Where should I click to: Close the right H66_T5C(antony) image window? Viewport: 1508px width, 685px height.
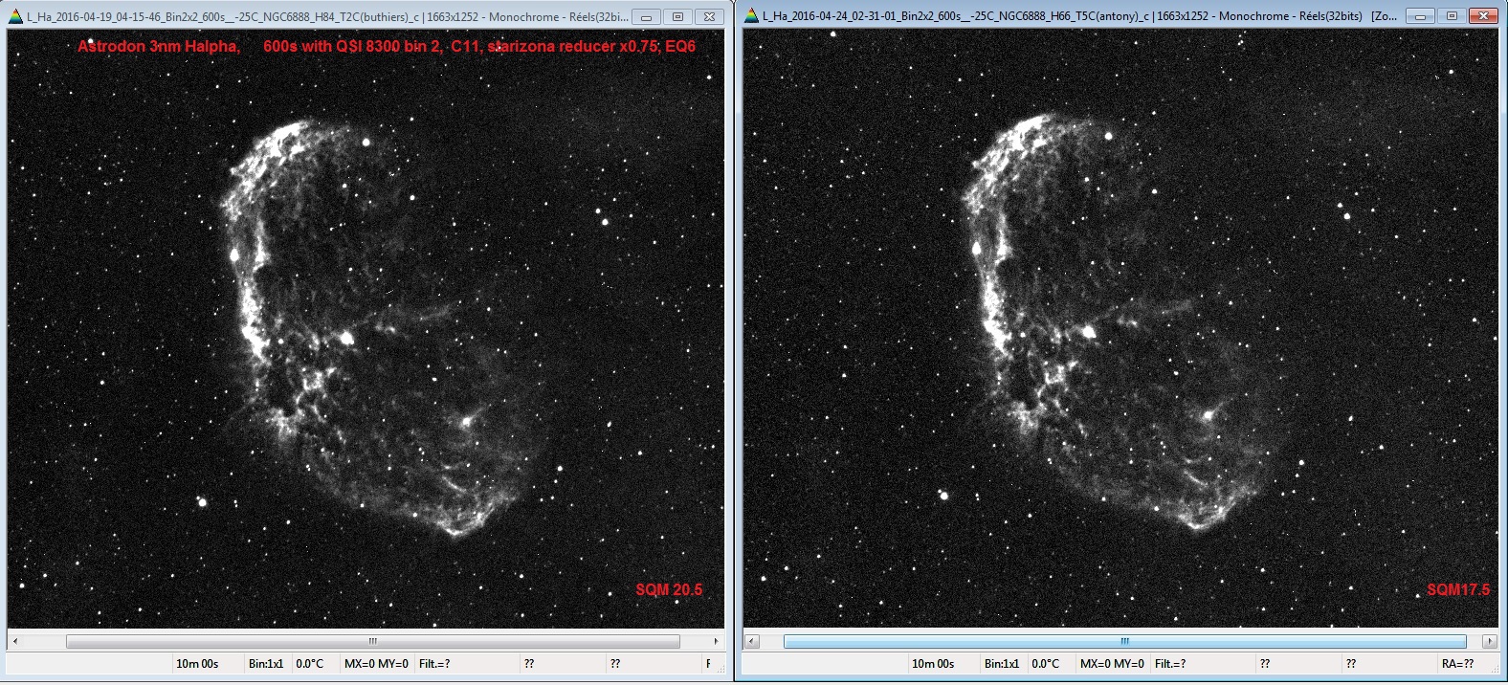pyautogui.click(x=1483, y=16)
